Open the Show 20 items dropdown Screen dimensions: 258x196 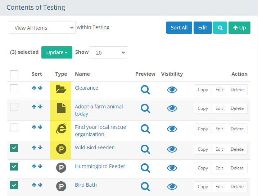pos(108,52)
